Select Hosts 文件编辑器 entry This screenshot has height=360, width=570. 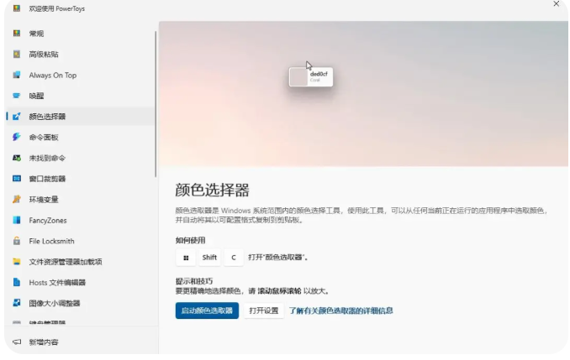click(x=81, y=282)
